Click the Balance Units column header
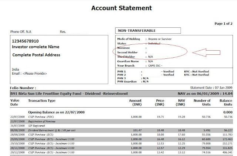This screenshot has height=156, width=237. click(x=226, y=102)
